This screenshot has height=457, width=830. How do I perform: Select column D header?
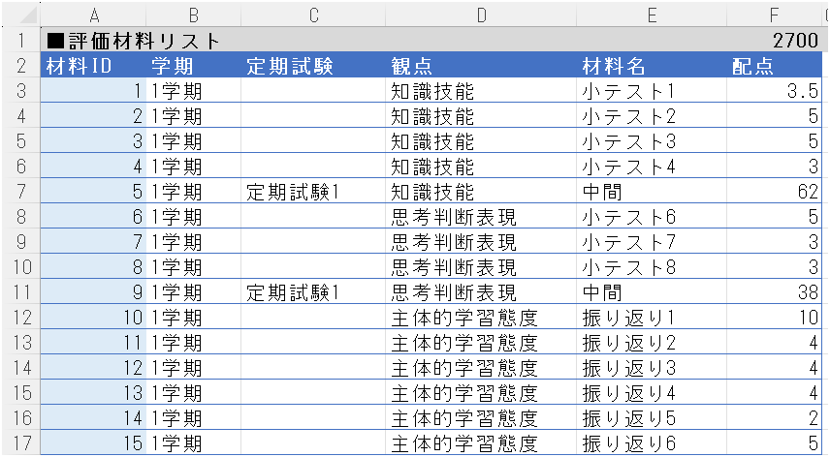click(x=481, y=15)
